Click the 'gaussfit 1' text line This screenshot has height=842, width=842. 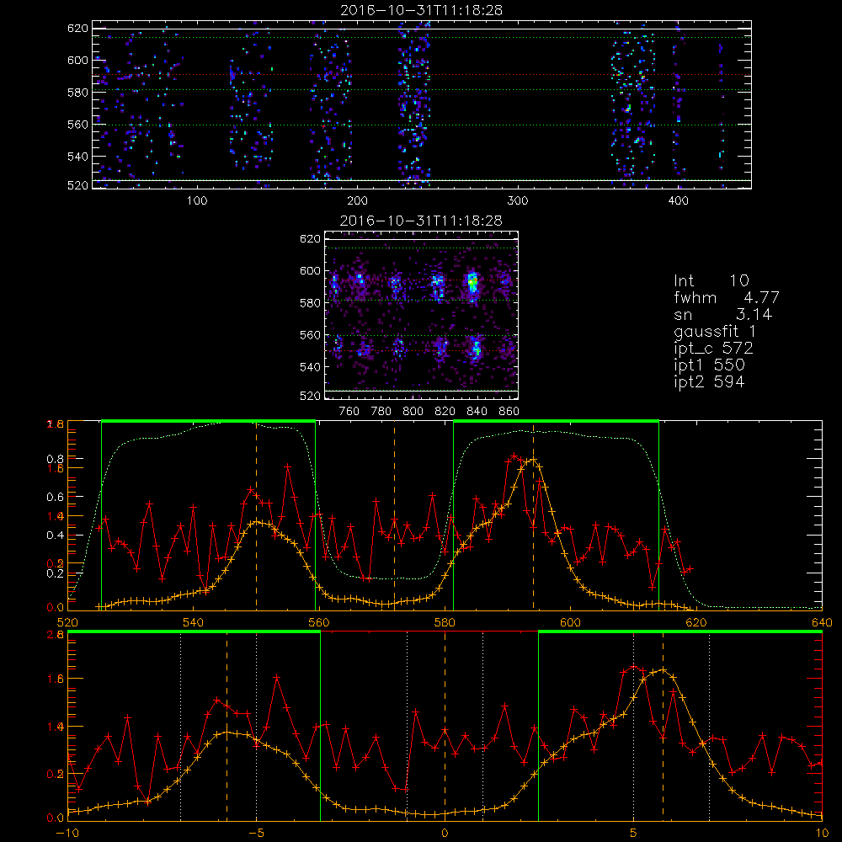(x=715, y=331)
